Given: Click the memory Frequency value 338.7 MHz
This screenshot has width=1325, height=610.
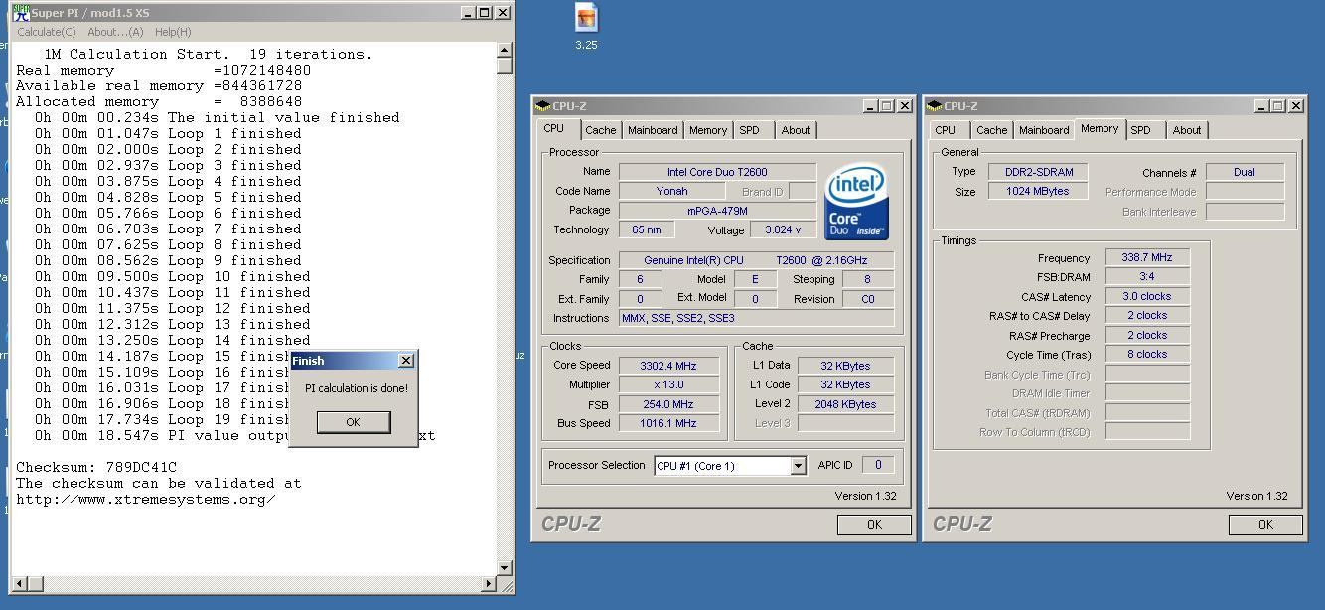Looking at the screenshot, I should pos(1147,257).
